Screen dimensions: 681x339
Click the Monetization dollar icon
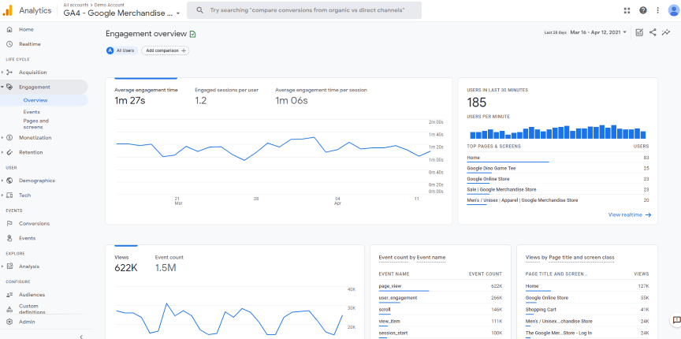[x=9, y=137]
